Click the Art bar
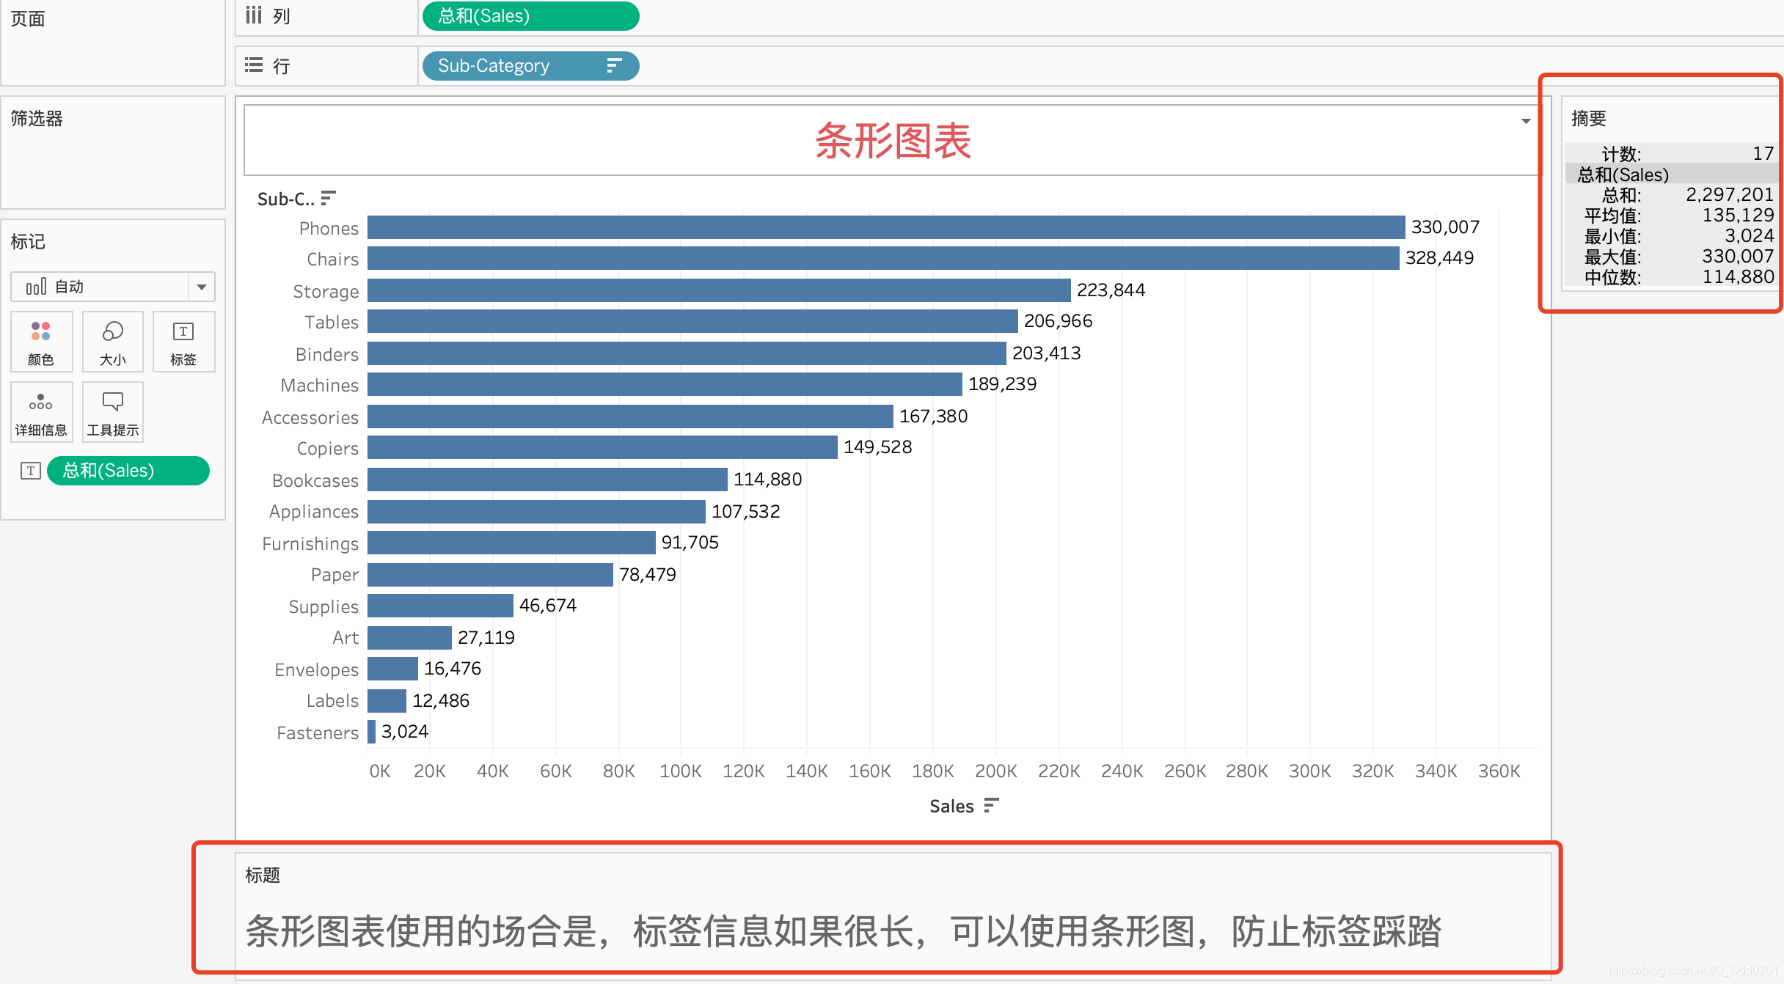Screen dimensions: 1784x984 click(409, 638)
